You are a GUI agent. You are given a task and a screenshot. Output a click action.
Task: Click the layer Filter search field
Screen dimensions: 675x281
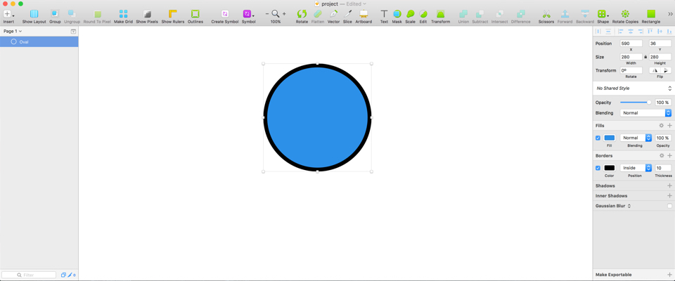click(x=30, y=275)
